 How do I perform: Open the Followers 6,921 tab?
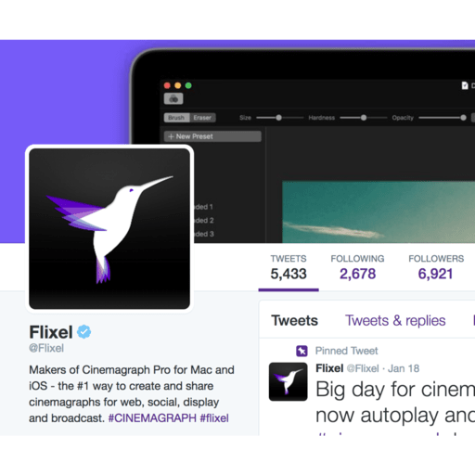point(436,267)
